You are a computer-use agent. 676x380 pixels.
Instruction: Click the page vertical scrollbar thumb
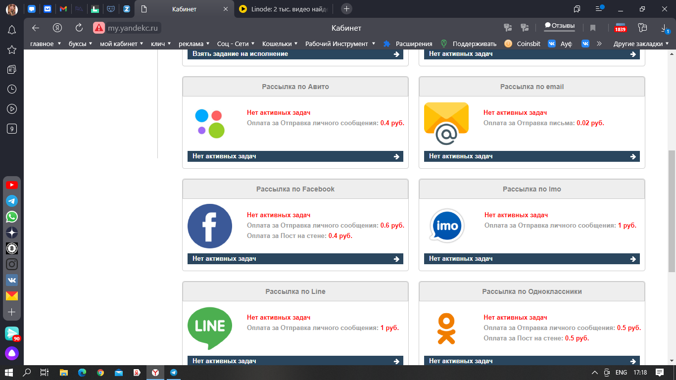coord(672,211)
